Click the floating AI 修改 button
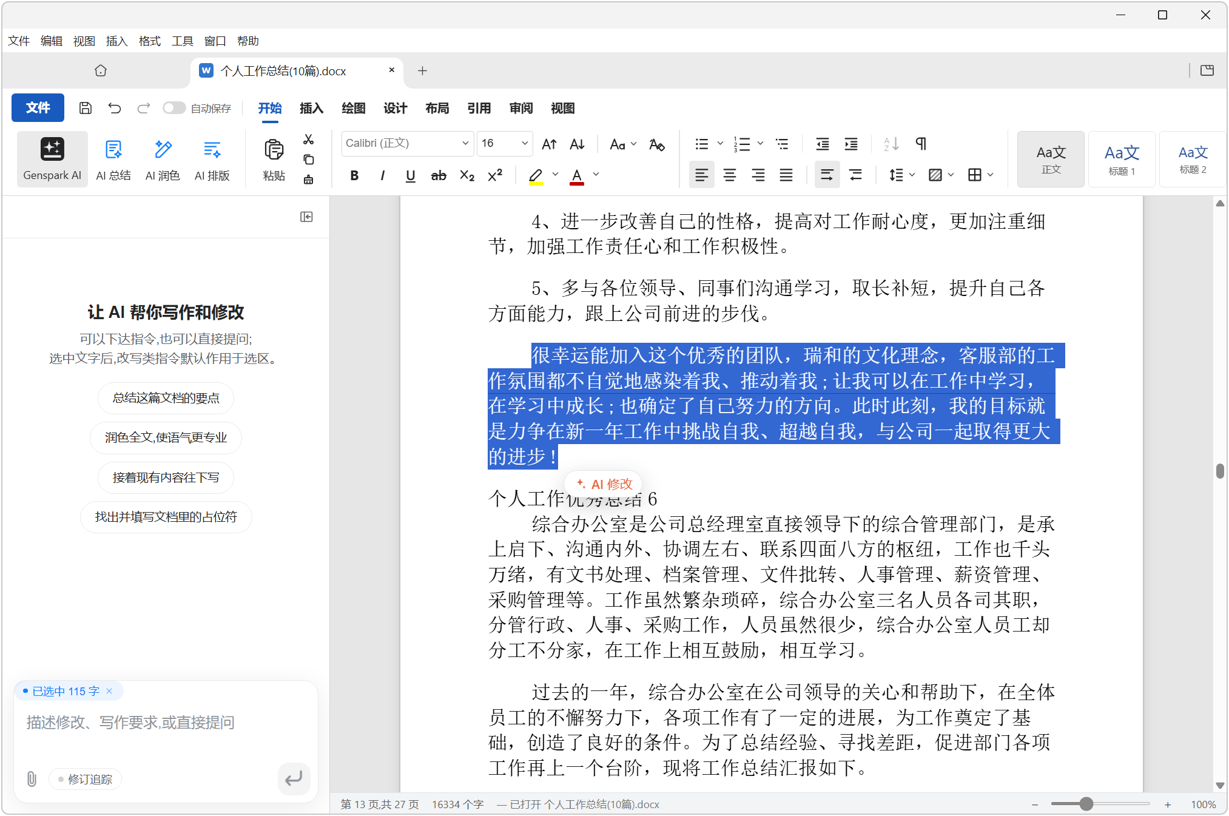Viewport: 1229px width, 816px height. point(604,484)
